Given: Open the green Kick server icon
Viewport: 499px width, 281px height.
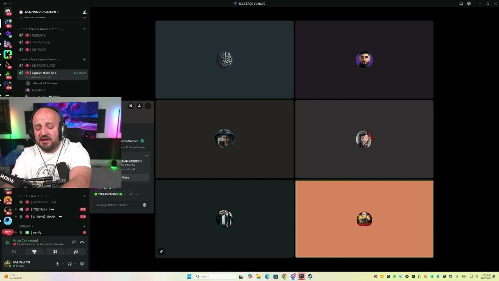Looking at the screenshot, I should pyautogui.click(x=7, y=54).
